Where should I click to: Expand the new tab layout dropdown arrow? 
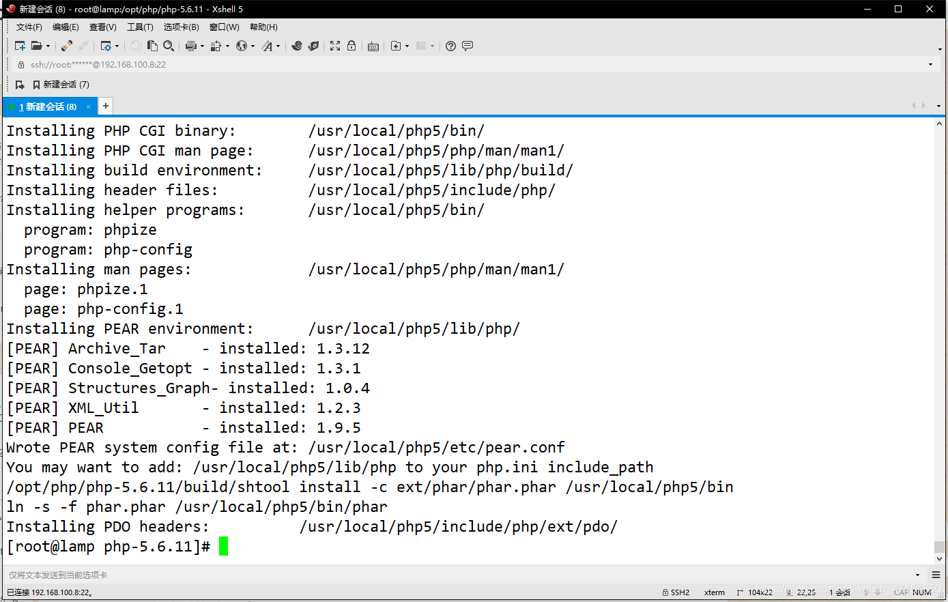407,46
